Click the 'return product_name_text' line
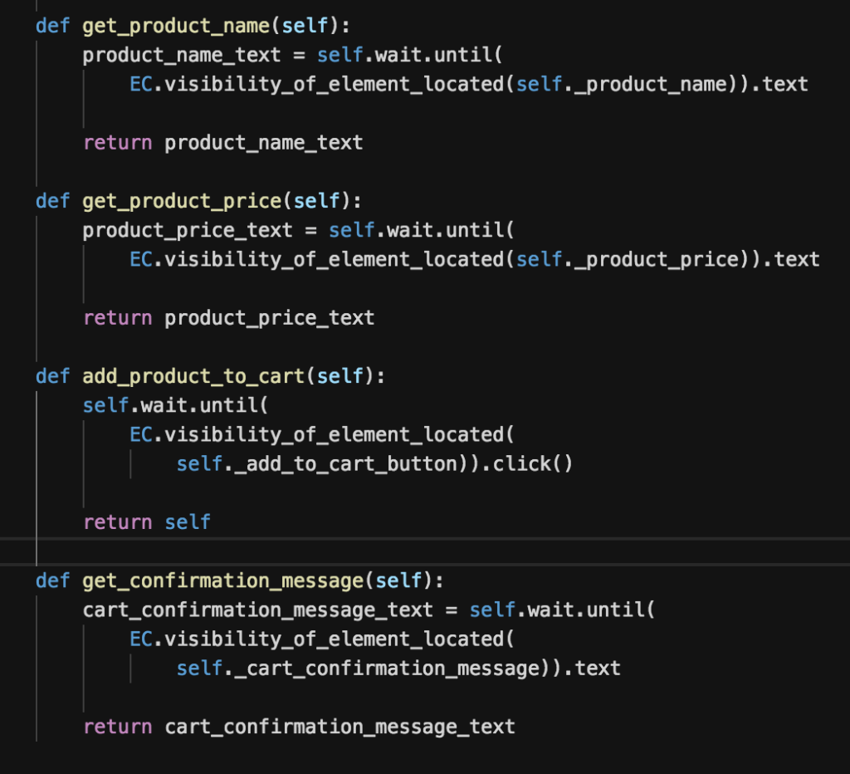The width and height of the screenshot is (850, 774). coord(222,143)
